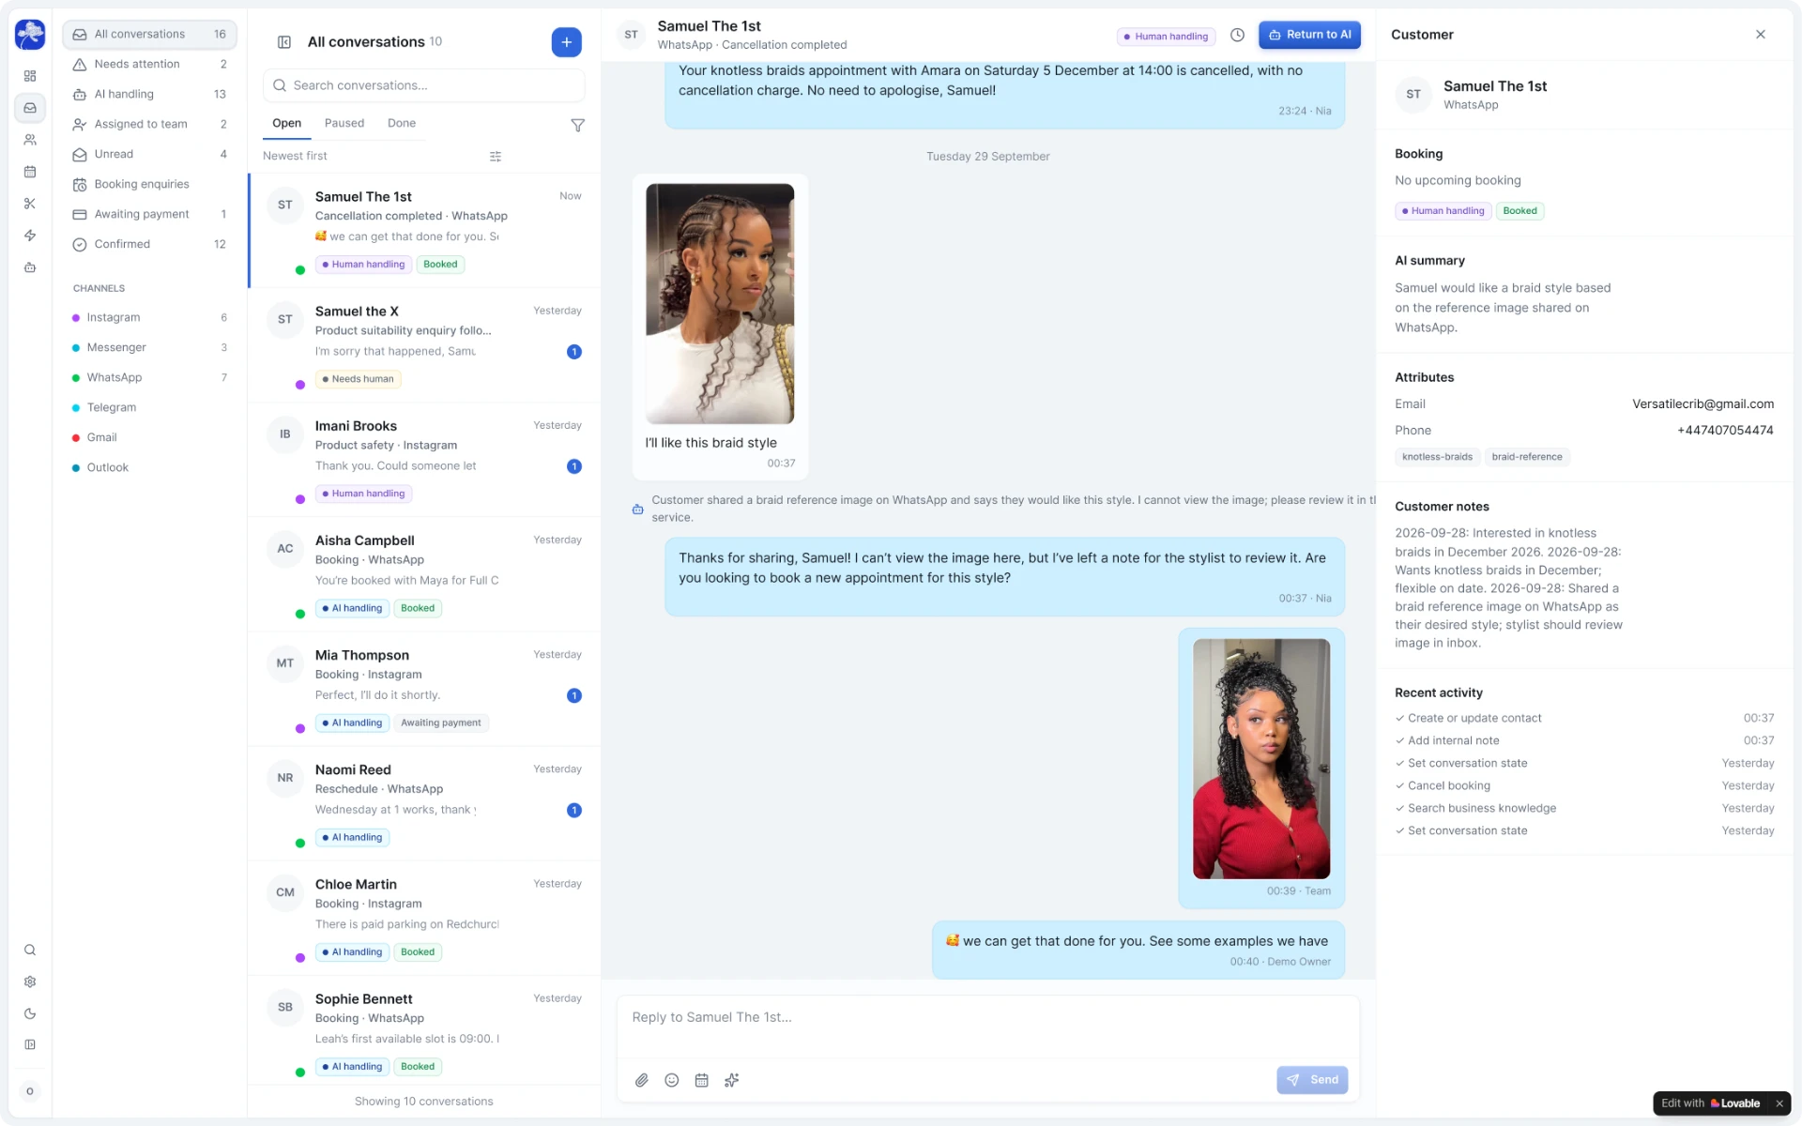
Task: Open the contacts icon in left rail
Action: click(x=30, y=140)
